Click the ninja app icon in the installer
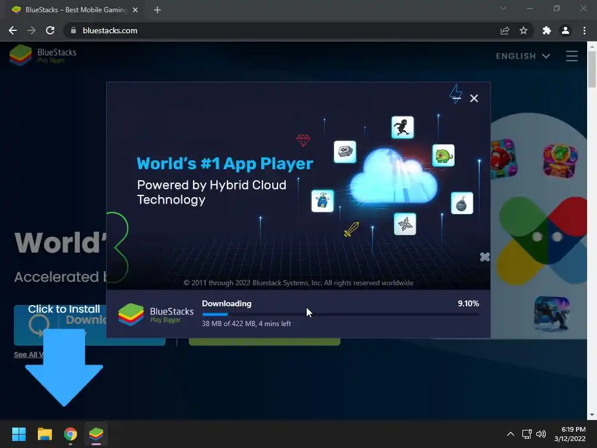Image resolution: width=597 pixels, height=448 pixels. 402,127
